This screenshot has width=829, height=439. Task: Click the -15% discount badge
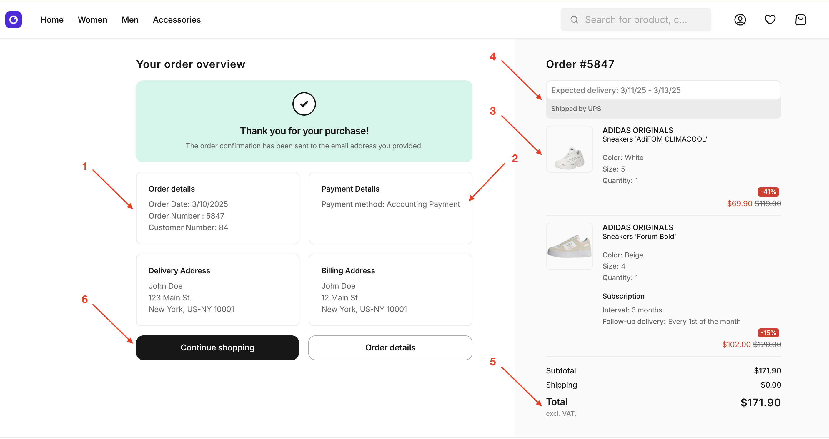coord(768,333)
